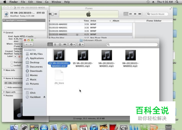Click the Spotlight Comments text area
This screenshot has height=130, width=182.
(x=24, y=26)
